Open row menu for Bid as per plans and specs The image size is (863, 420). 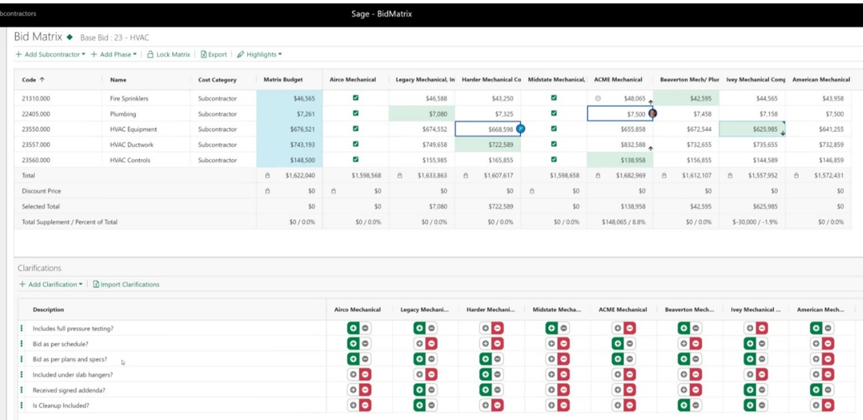click(x=22, y=359)
